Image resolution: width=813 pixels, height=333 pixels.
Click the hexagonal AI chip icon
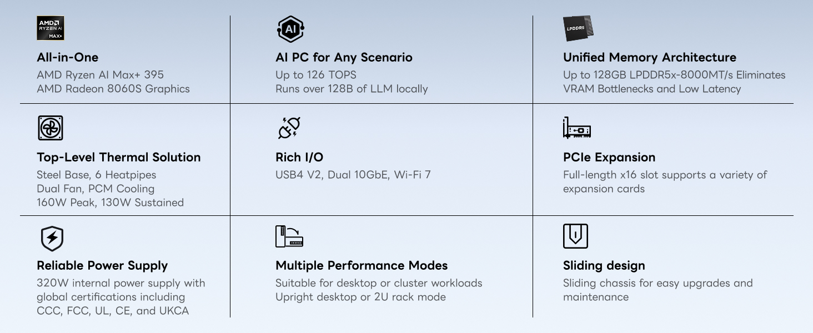(290, 29)
